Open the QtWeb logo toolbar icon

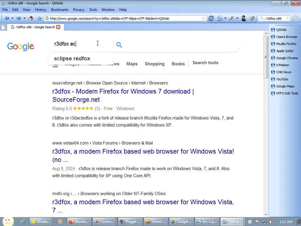pos(220,18)
